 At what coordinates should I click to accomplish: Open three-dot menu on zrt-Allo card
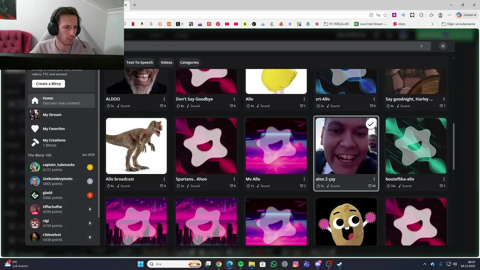click(x=374, y=99)
